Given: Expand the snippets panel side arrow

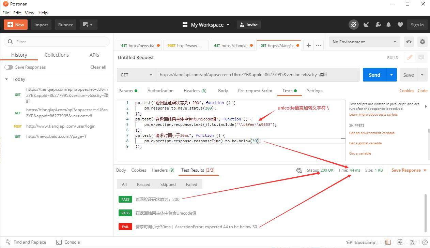Looking at the screenshot, I should [x=426, y=106].
